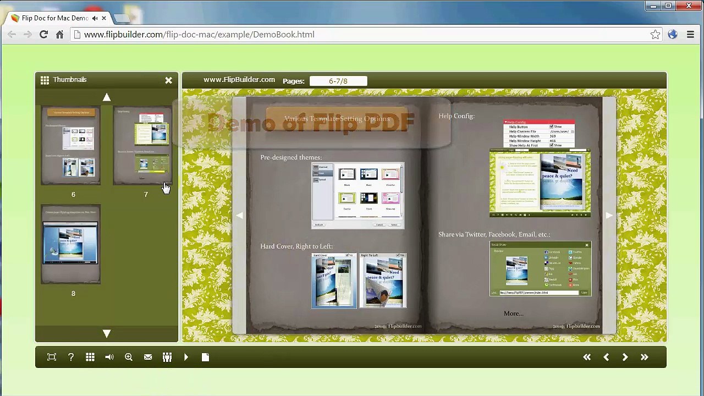Click the social share dialog screenshot
The width and height of the screenshot is (704, 396).
(x=541, y=269)
